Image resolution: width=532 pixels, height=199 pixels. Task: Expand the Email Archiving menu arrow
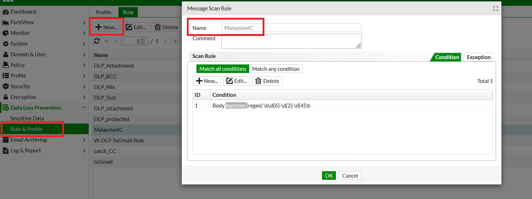84,140
